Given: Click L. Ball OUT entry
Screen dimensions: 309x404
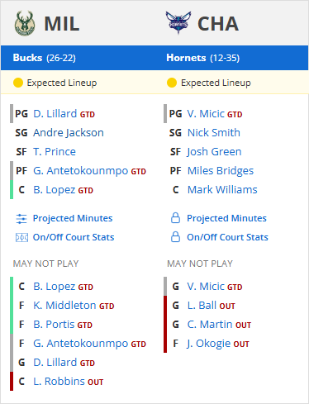Looking at the screenshot, I should [211, 306].
